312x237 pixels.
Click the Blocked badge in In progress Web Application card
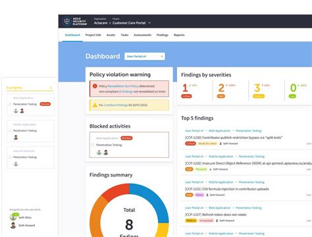(x=45, y=104)
